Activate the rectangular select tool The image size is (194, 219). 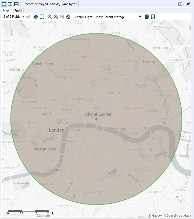click(x=42, y=17)
